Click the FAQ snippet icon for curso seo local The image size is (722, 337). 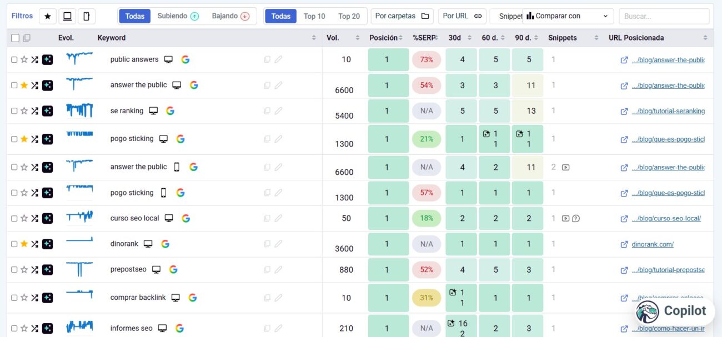pos(576,218)
